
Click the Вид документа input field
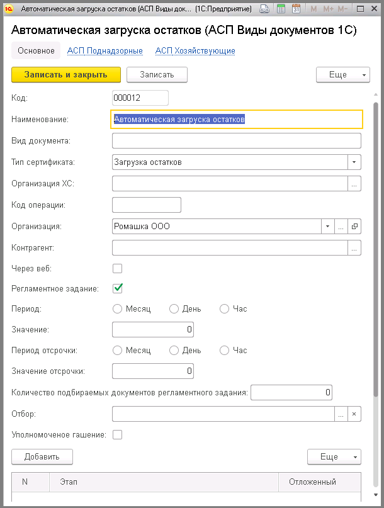point(237,141)
